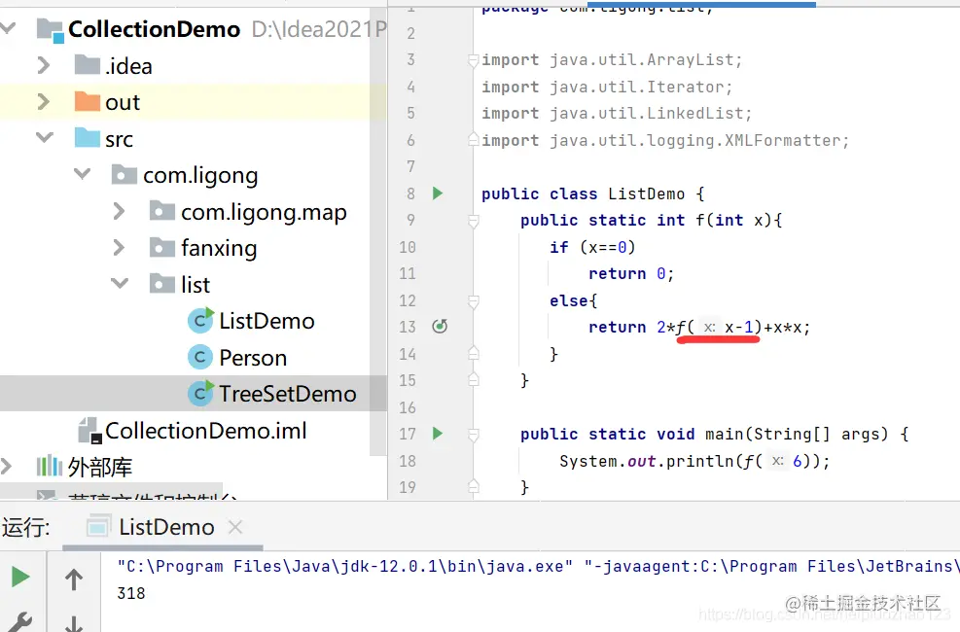Expand the 外部库 external libraries node

(6, 466)
